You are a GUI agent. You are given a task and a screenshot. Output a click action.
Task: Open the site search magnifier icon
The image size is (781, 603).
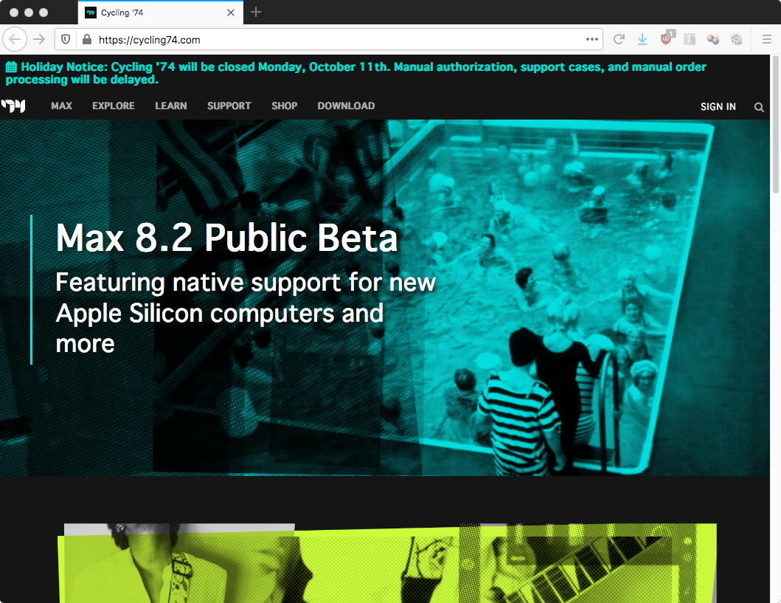click(759, 107)
